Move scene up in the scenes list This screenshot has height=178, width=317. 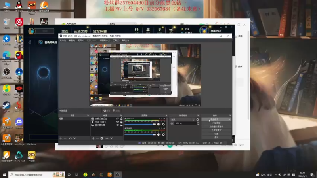pyautogui.click(x=70, y=138)
